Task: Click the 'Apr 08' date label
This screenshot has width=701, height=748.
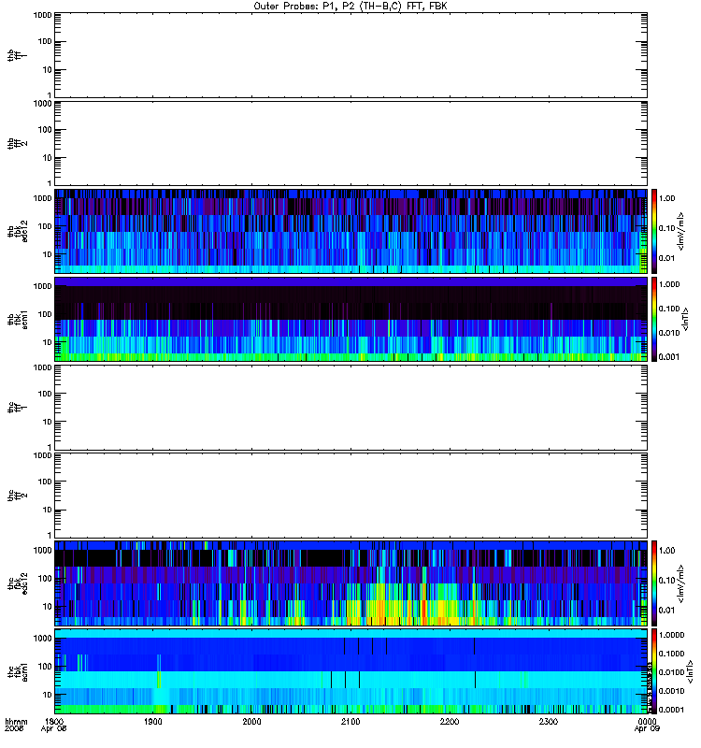Action: point(53,729)
